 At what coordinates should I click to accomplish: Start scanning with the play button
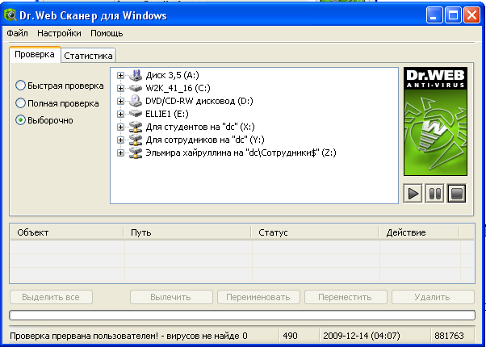413,194
